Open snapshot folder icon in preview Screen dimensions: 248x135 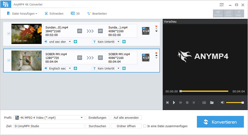point(212,103)
